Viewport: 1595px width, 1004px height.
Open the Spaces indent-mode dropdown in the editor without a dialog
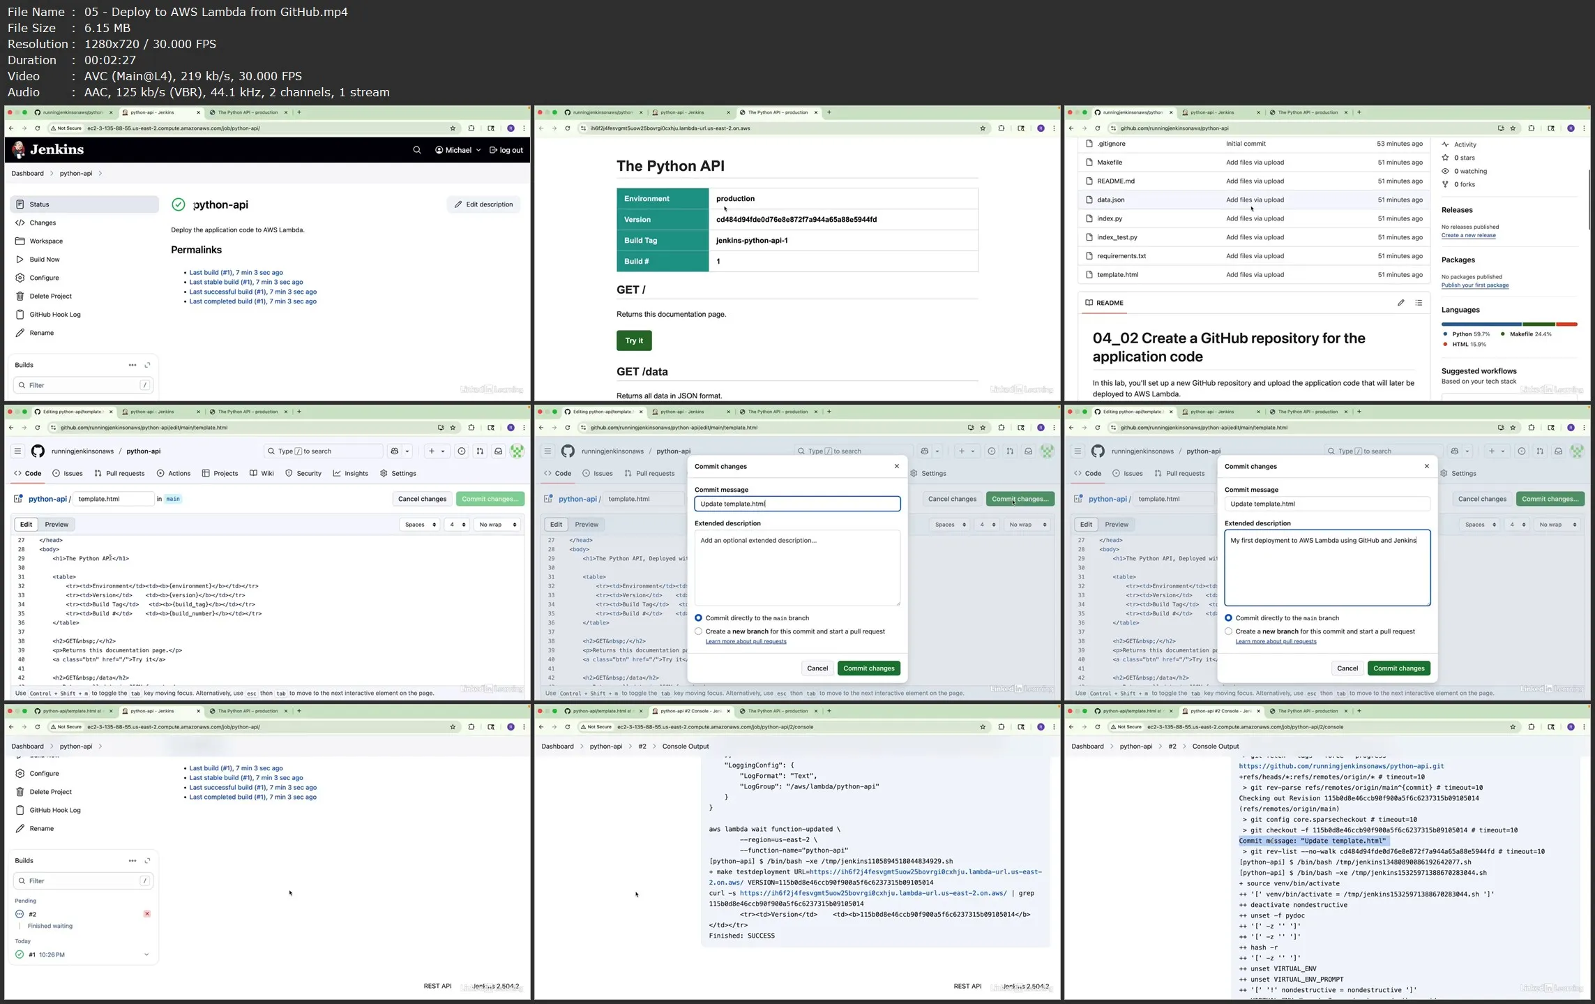pyautogui.click(x=420, y=525)
